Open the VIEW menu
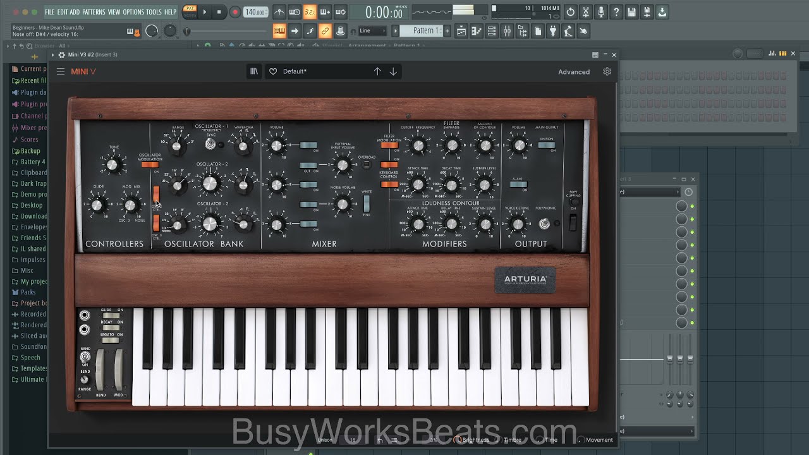 click(x=114, y=12)
